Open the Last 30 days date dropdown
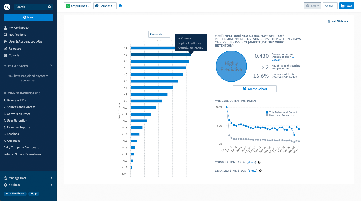The image size is (361, 201). pyautogui.click(x=338, y=21)
